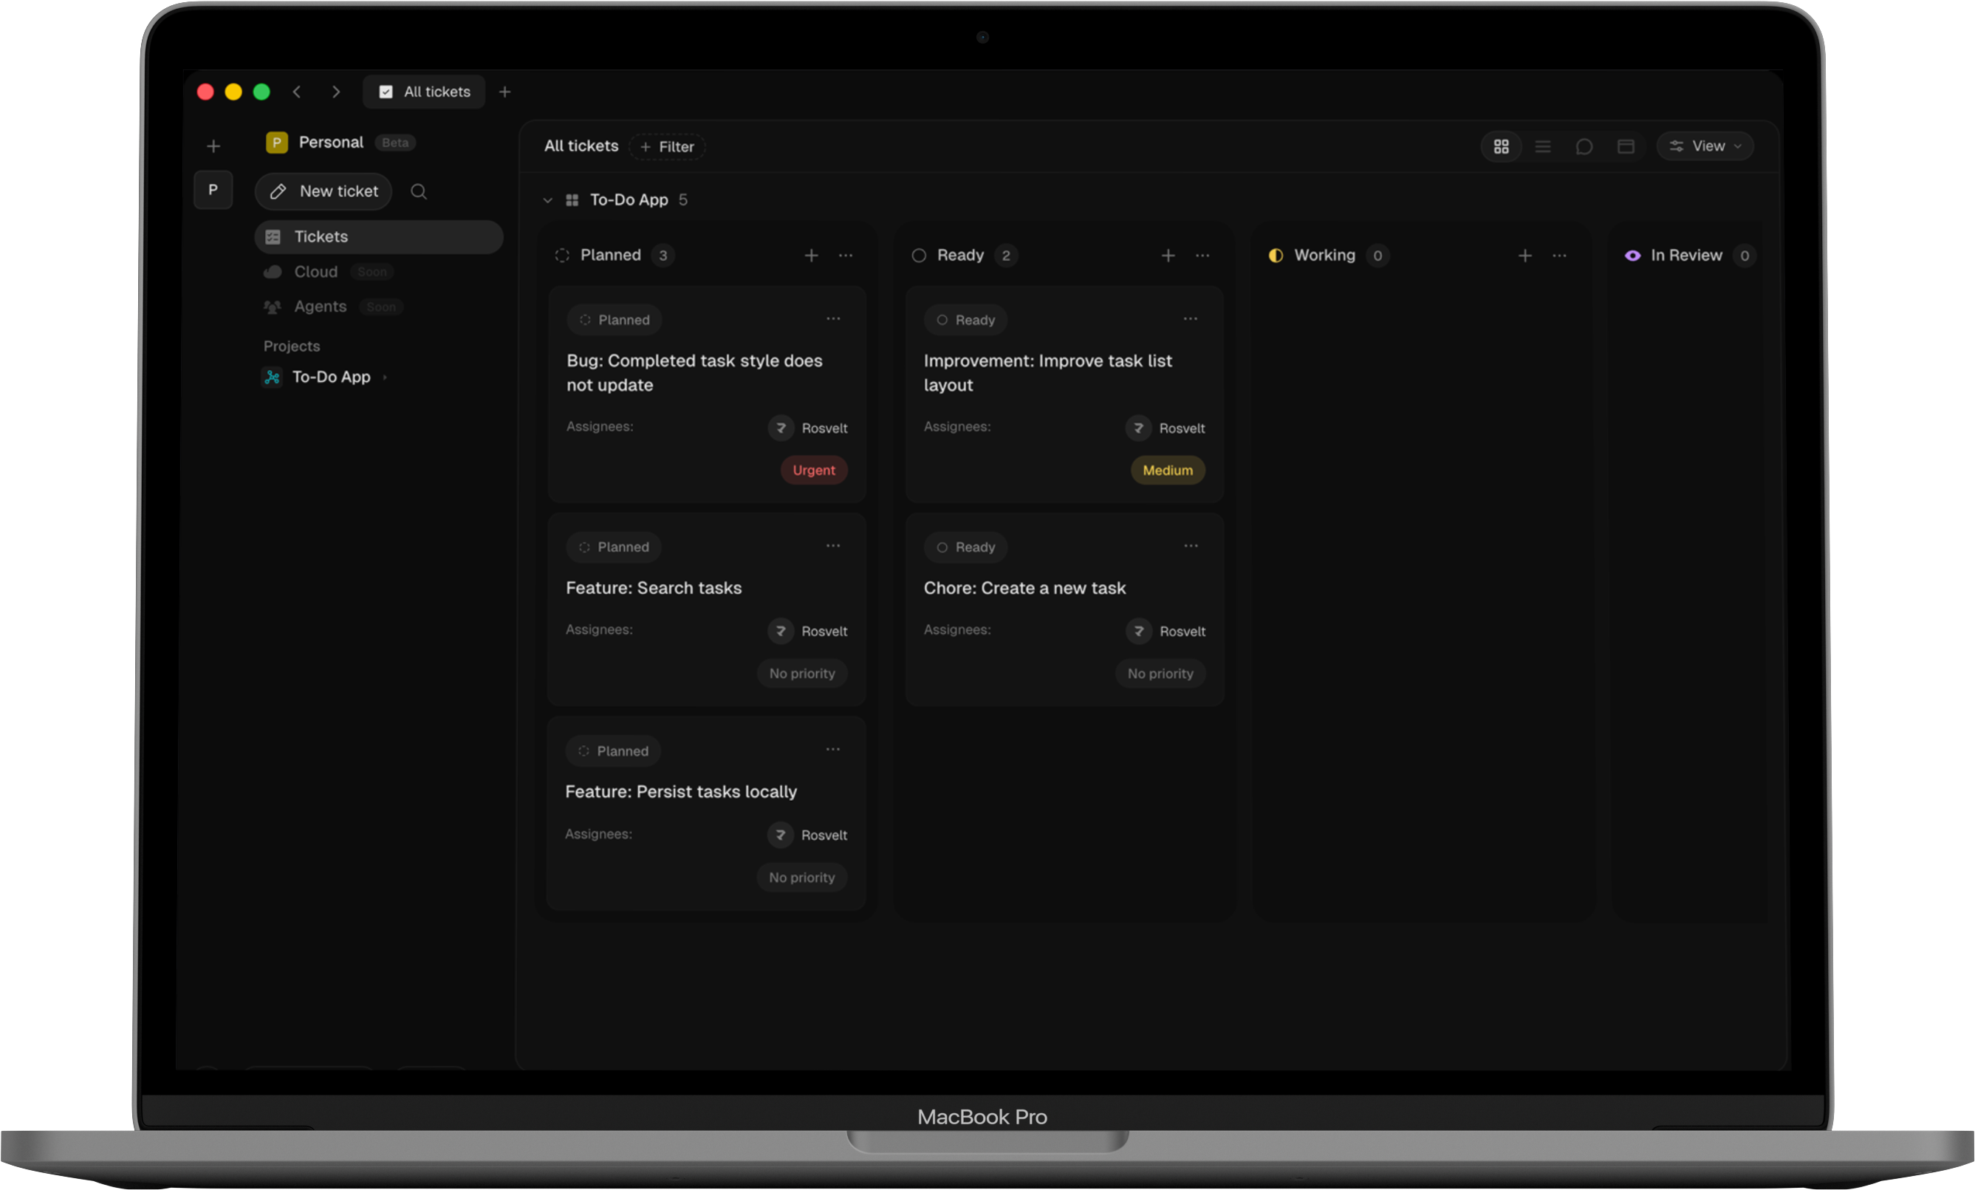Screen dimensions: 1975x1190
Task: Add a ticket to Ready column
Action: point(1168,255)
